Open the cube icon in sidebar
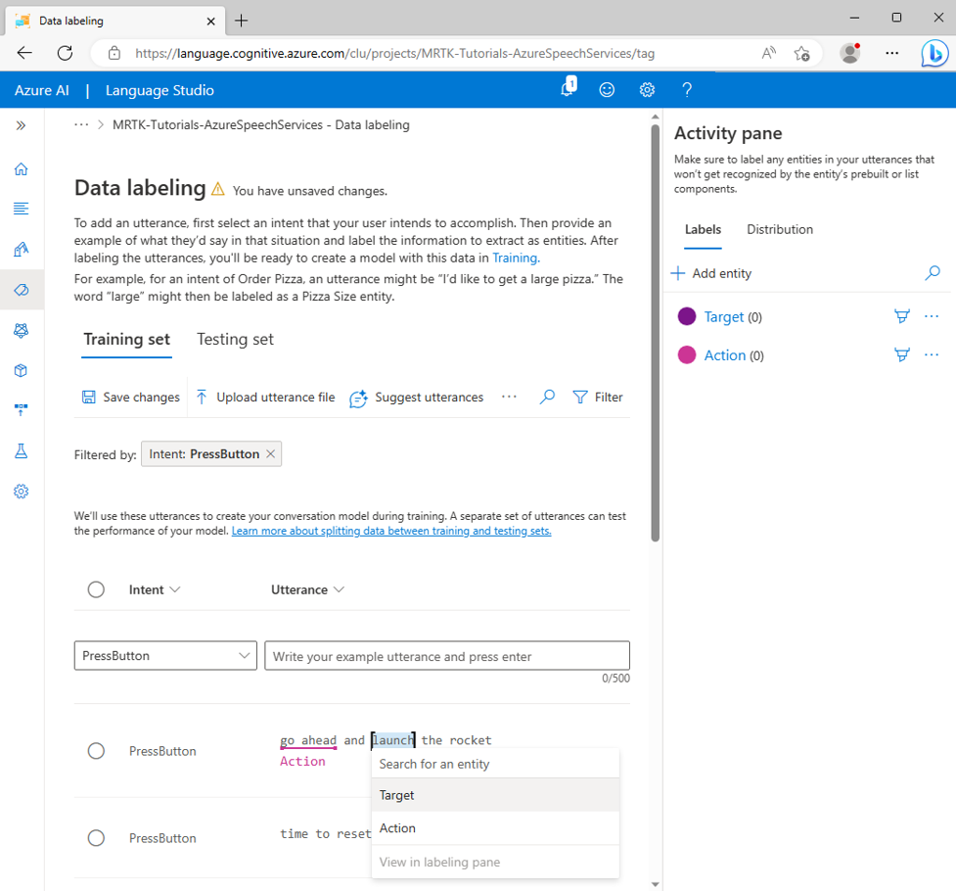956x891 pixels. [22, 370]
